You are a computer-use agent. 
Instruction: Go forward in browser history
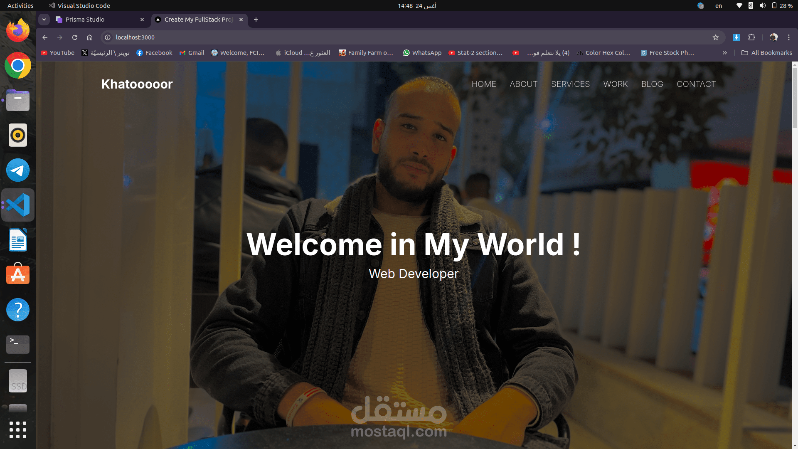coord(60,37)
